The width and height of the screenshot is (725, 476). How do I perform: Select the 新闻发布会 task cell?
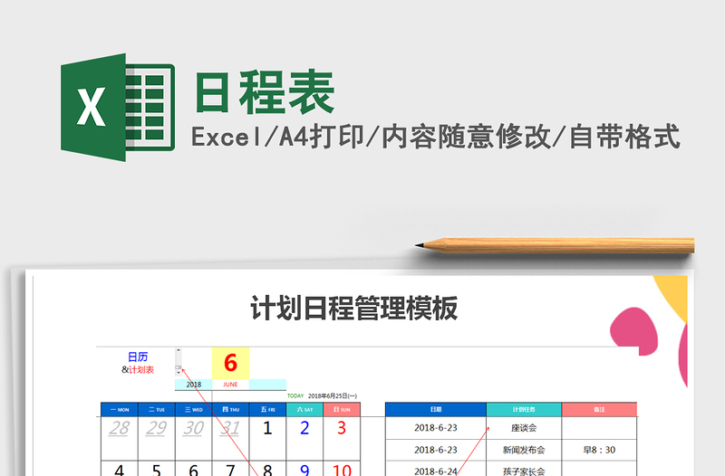click(524, 450)
